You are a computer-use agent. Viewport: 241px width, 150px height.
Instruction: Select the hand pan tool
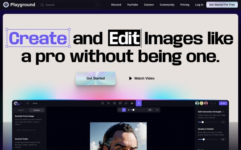[114, 103]
